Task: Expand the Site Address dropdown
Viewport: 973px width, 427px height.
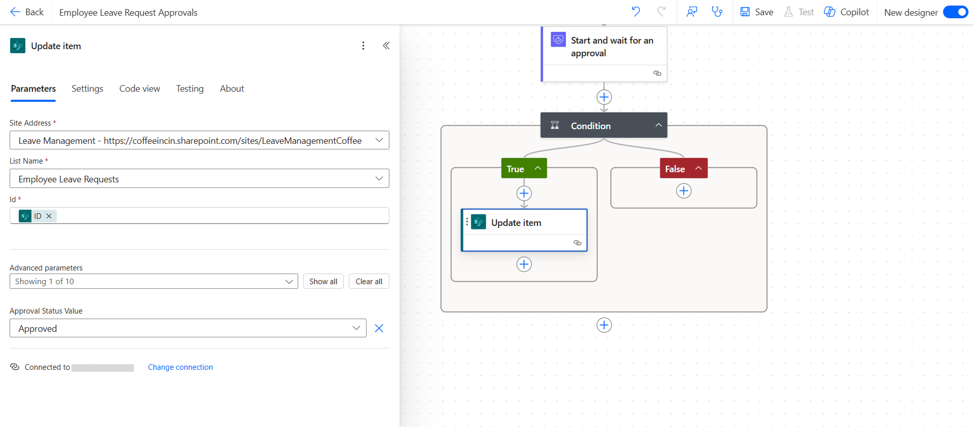Action: coord(379,140)
